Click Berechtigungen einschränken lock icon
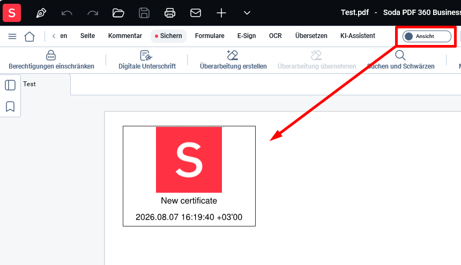 point(51,55)
